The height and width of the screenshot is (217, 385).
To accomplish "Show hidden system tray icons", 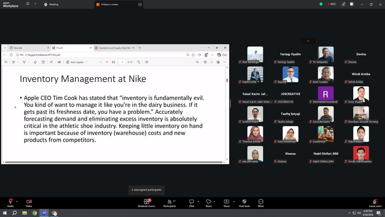I will click(350, 213).
